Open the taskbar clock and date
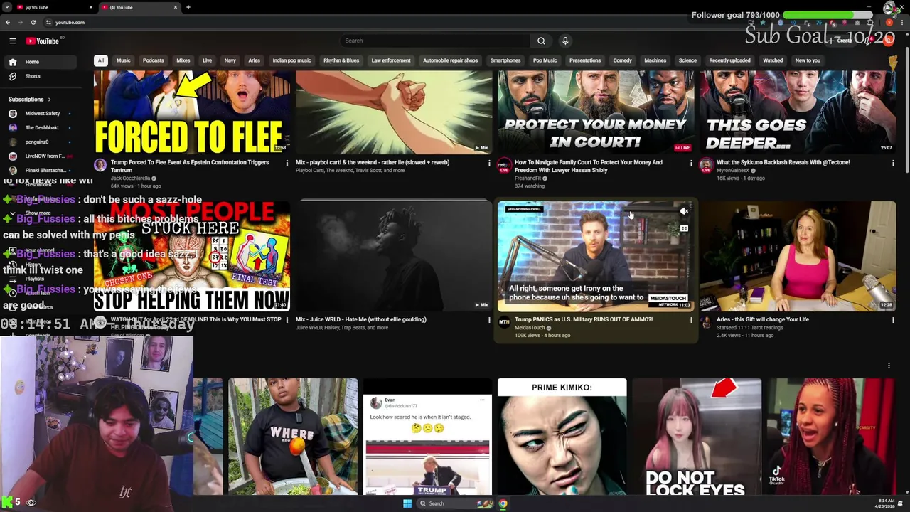The width and height of the screenshot is (910, 512). (x=885, y=503)
